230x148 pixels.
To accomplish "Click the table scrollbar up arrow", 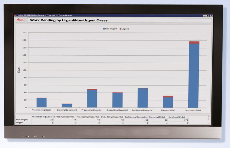I will pos(208,117).
